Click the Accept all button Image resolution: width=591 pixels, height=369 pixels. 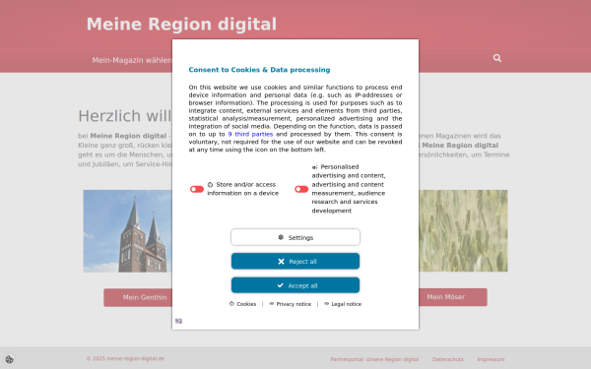click(295, 285)
